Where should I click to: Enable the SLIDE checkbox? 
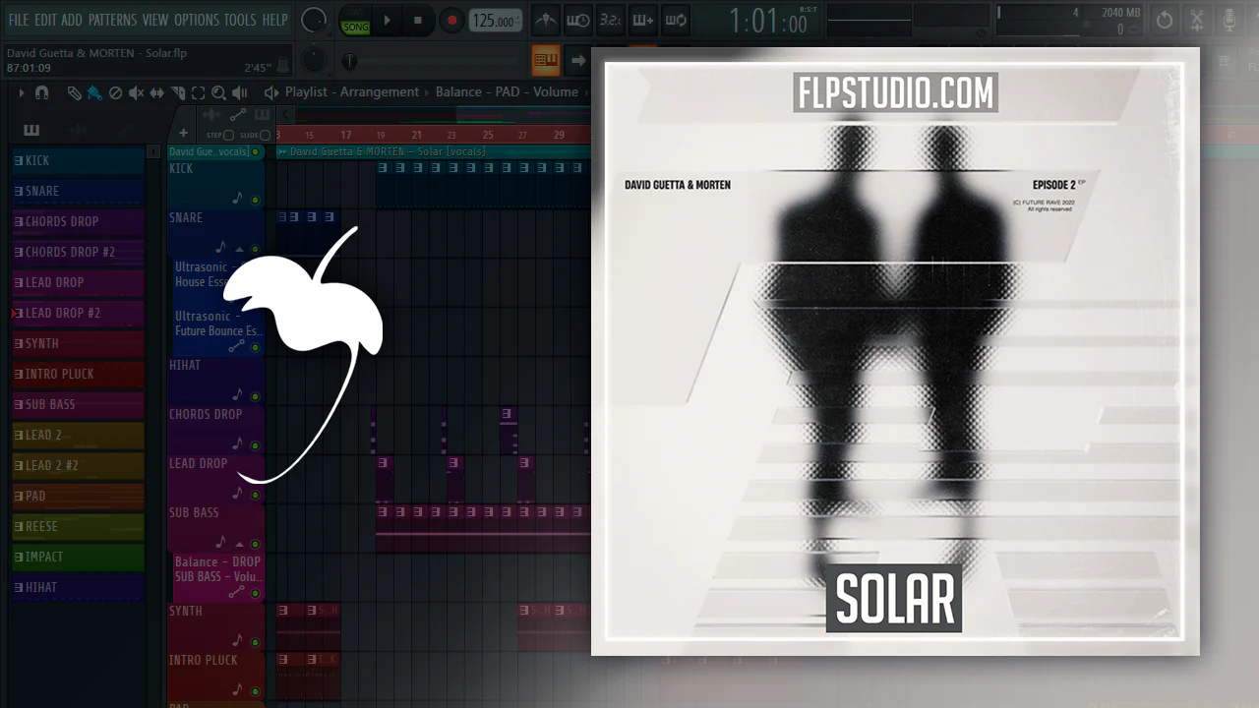coord(267,135)
